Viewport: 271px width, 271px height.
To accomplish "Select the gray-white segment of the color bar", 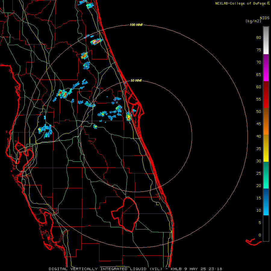I will [x=266, y=40].
